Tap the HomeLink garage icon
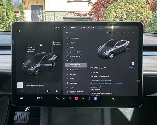This screenshot has height=125, width=157. tap(118, 33)
